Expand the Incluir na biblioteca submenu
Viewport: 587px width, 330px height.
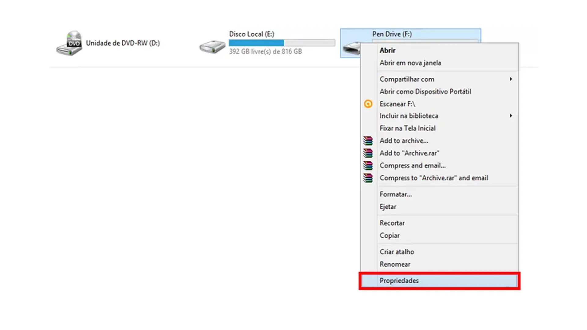coord(409,116)
